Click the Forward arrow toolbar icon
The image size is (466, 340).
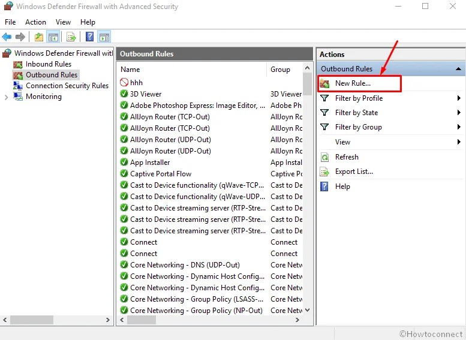tap(20, 37)
